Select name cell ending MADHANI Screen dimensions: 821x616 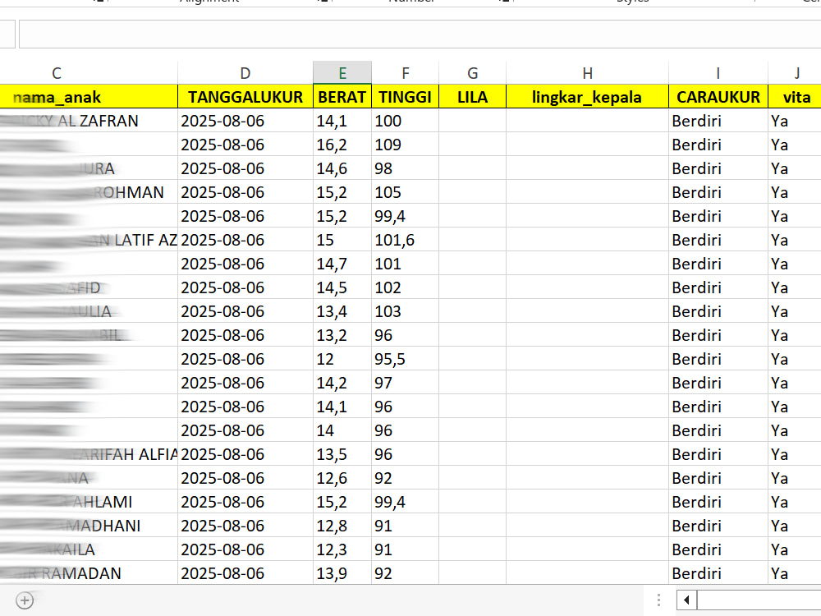tap(89, 526)
